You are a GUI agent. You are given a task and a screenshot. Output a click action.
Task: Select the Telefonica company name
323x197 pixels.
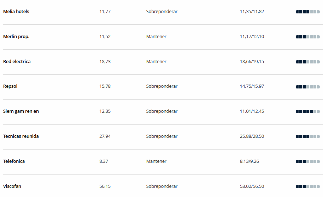(x=14, y=161)
